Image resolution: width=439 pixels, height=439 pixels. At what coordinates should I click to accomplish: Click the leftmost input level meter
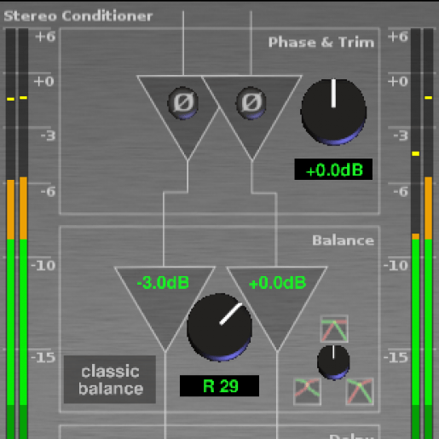point(10,234)
